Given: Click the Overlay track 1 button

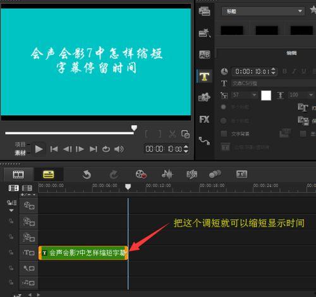Looking at the screenshot, I should click(x=29, y=222).
